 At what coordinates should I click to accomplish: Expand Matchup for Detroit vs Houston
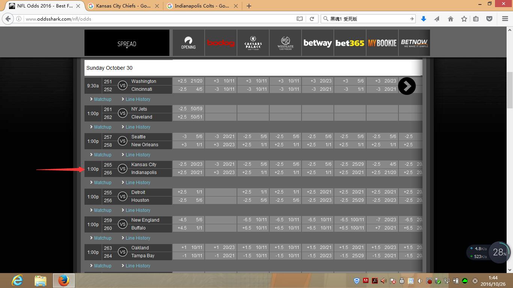point(103,210)
